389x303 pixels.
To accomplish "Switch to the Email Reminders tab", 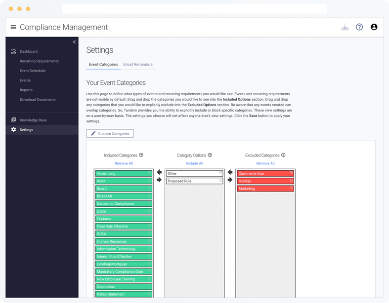I will coord(138,65).
